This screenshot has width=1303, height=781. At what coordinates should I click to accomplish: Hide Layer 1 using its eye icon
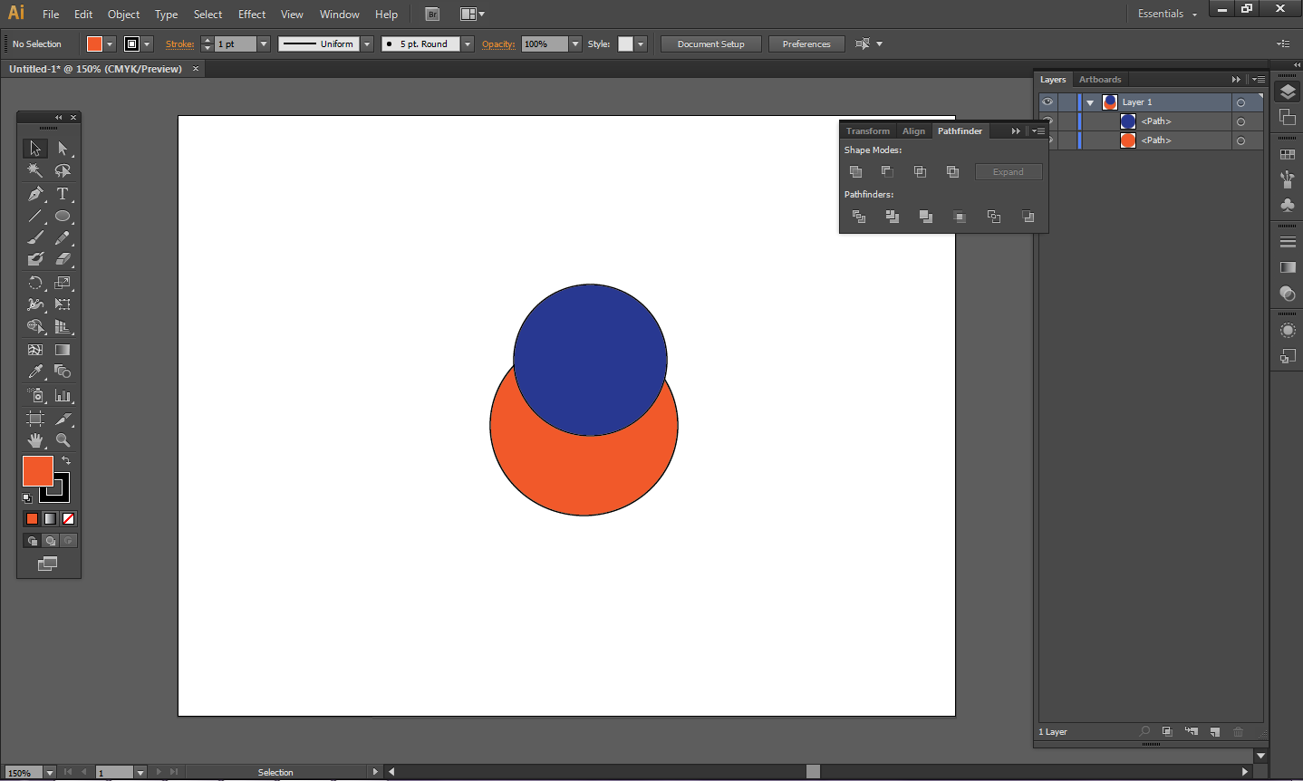1047,102
